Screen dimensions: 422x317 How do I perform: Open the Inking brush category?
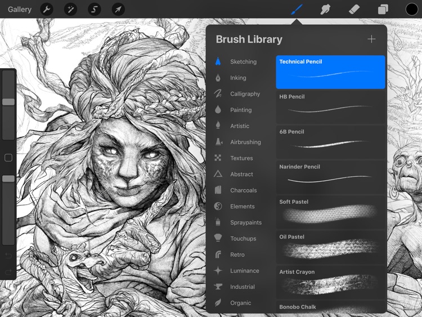237,78
